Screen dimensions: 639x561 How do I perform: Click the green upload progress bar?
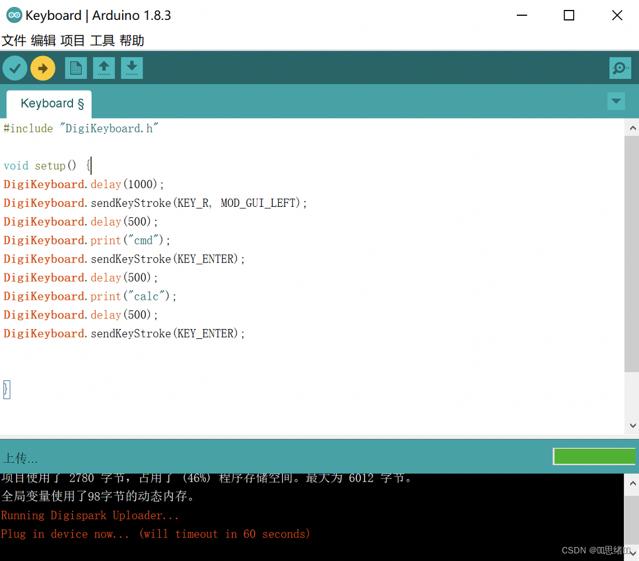pos(594,456)
